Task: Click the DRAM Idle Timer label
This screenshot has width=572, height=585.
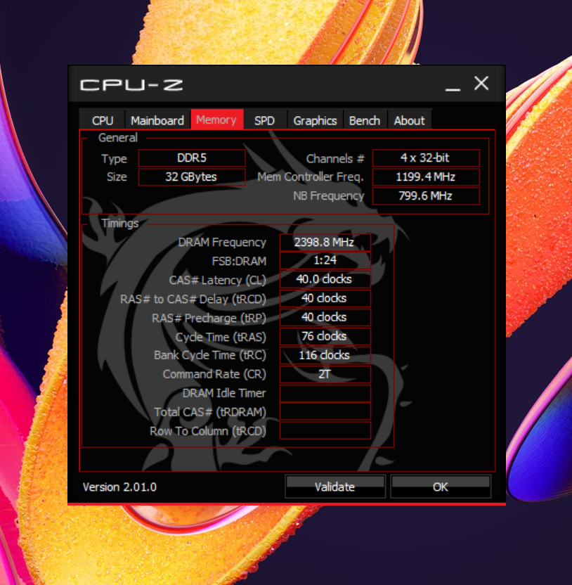Action: pyautogui.click(x=224, y=393)
